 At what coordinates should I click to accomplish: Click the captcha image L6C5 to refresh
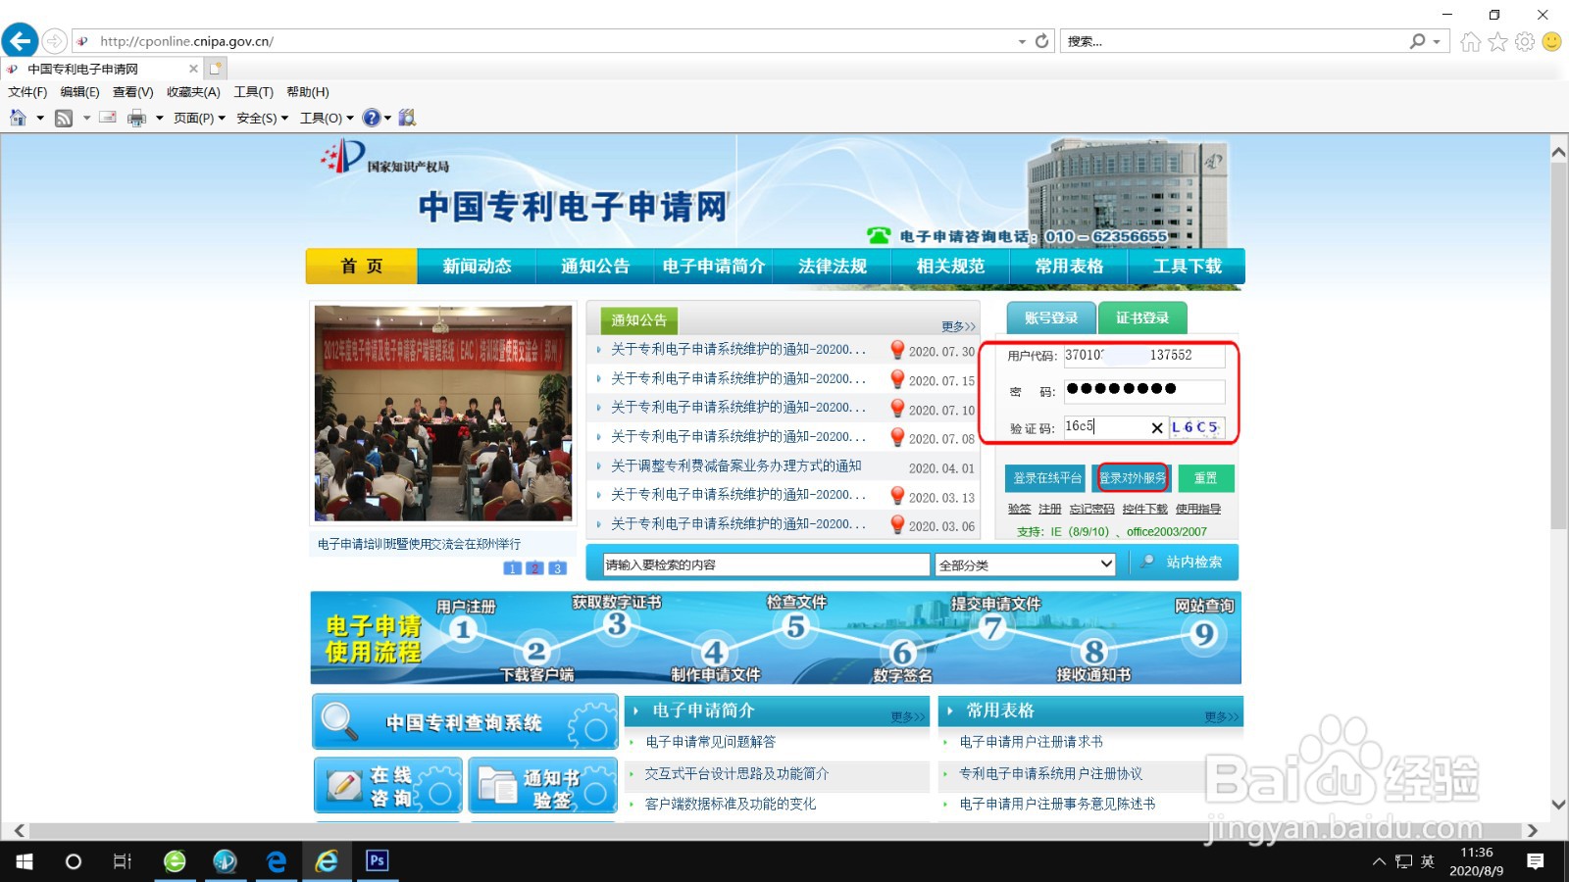(x=1195, y=427)
